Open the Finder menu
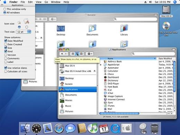 click(13, 2)
